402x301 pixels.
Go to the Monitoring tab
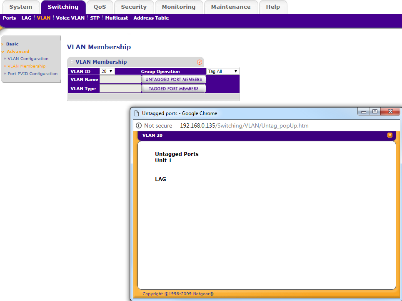[178, 7]
